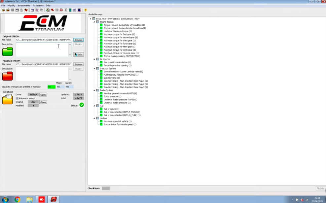Click the blue window icon after the red X

click(x=32, y=10)
